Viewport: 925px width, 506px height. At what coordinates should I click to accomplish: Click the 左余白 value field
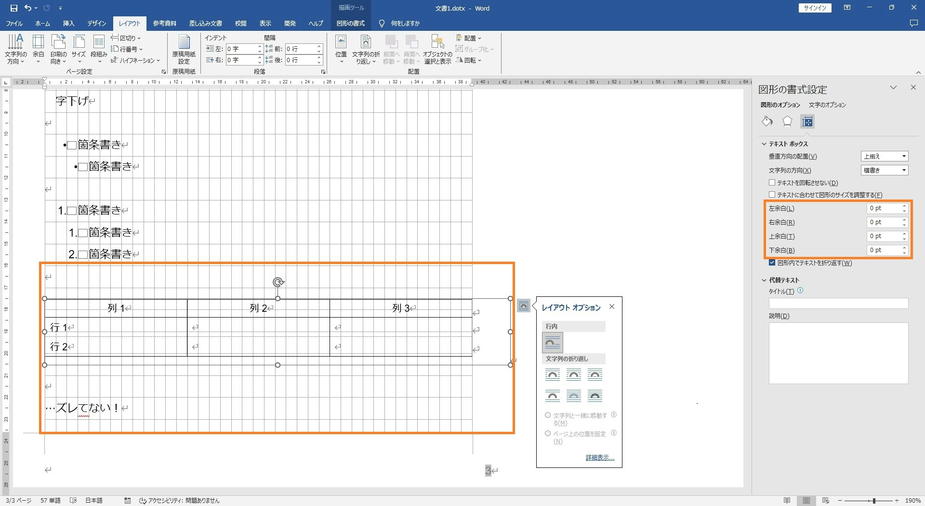pos(887,208)
